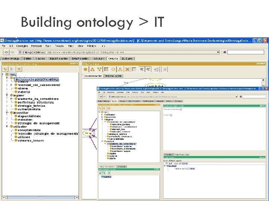This screenshot has width=269, height=201.
Task: Collapse the Thing root node in main tree
Action: [x=3, y=74]
